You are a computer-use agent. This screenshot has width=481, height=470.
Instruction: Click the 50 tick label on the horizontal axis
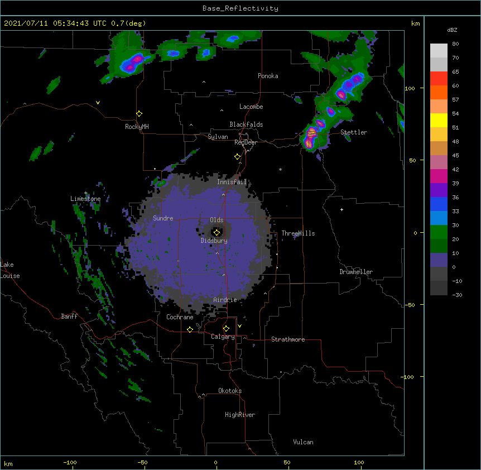click(x=287, y=463)
